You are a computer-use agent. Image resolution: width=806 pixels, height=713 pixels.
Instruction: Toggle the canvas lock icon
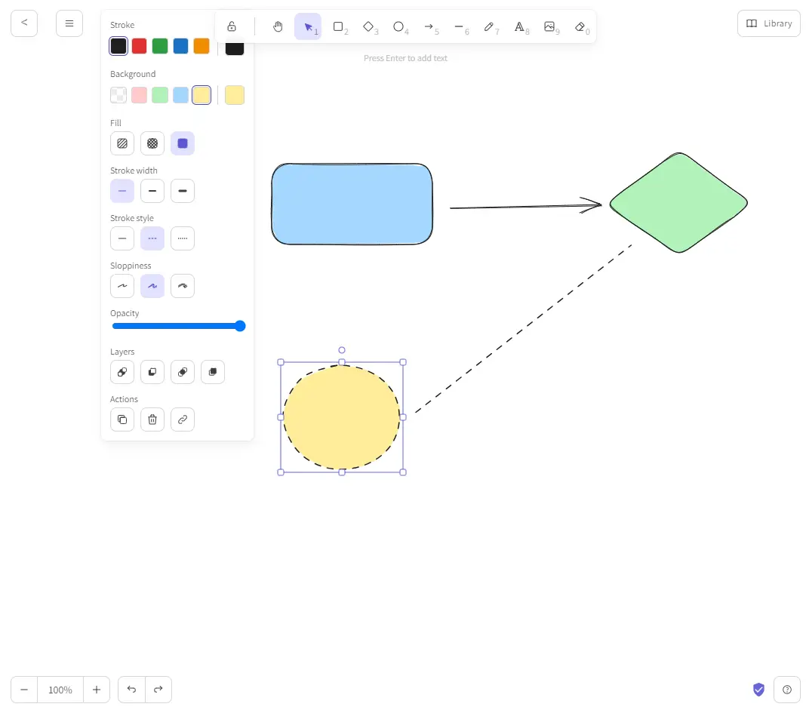(232, 26)
